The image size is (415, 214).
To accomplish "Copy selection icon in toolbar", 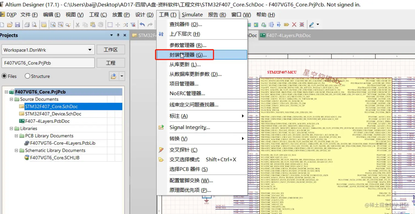I will click(85, 25).
